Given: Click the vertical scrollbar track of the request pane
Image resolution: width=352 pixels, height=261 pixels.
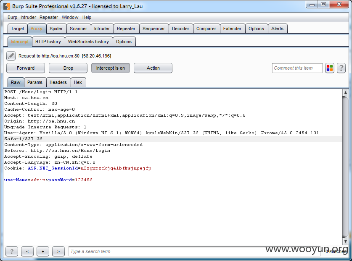Looking at the screenshot, I should (345, 167).
